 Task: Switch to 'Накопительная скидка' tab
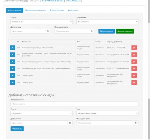click(35, 10)
